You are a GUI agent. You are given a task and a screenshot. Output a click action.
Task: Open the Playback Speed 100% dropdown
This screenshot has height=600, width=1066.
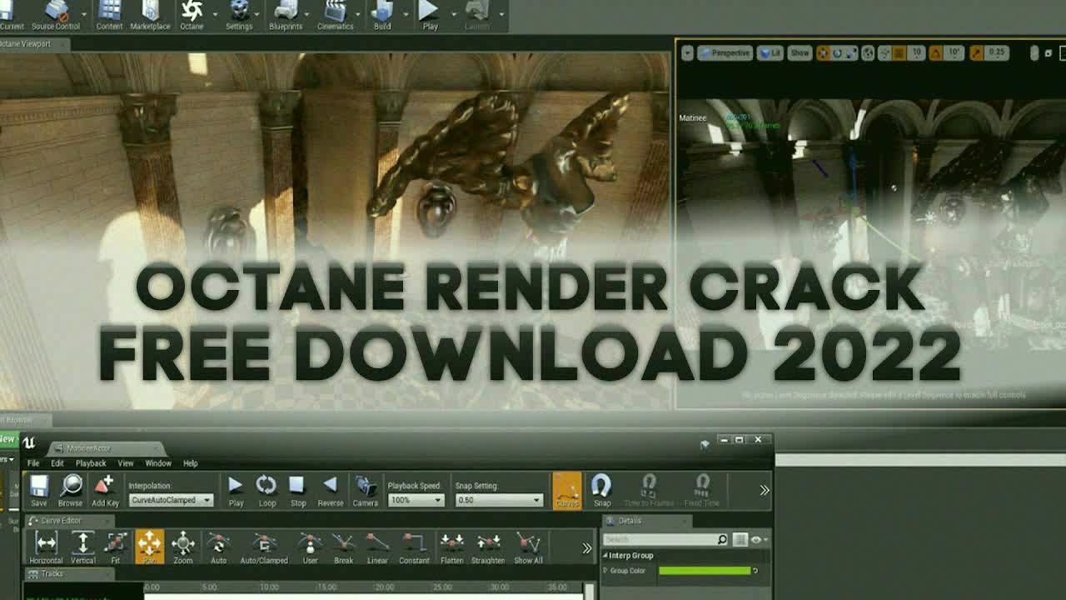(x=416, y=500)
